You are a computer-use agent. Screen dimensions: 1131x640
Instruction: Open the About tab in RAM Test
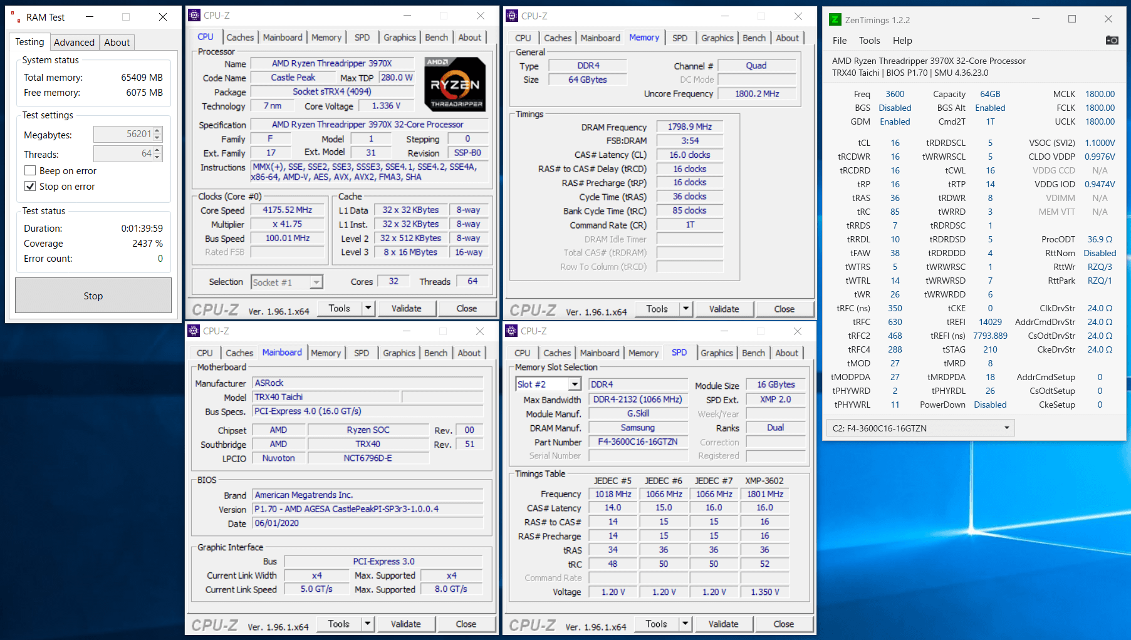tap(117, 42)
